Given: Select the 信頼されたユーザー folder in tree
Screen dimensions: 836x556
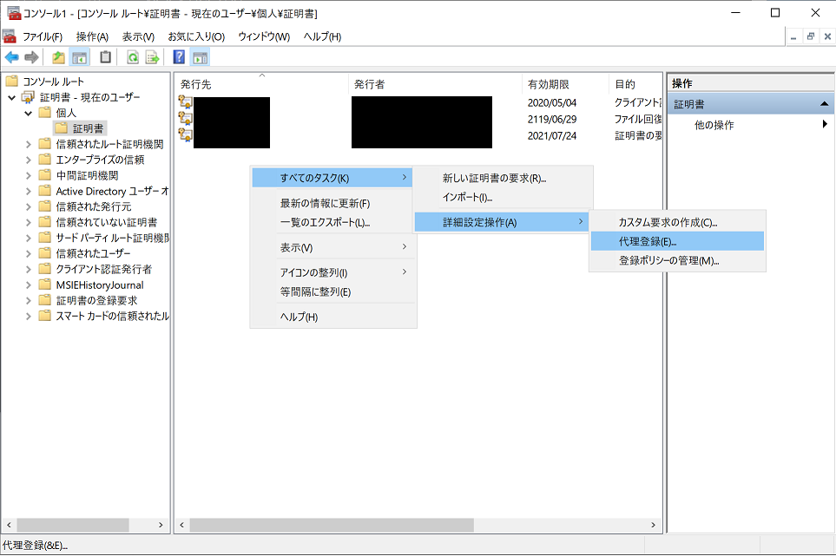Looking at the screenshot, I should pyautogui.click(x=93, y=253).
